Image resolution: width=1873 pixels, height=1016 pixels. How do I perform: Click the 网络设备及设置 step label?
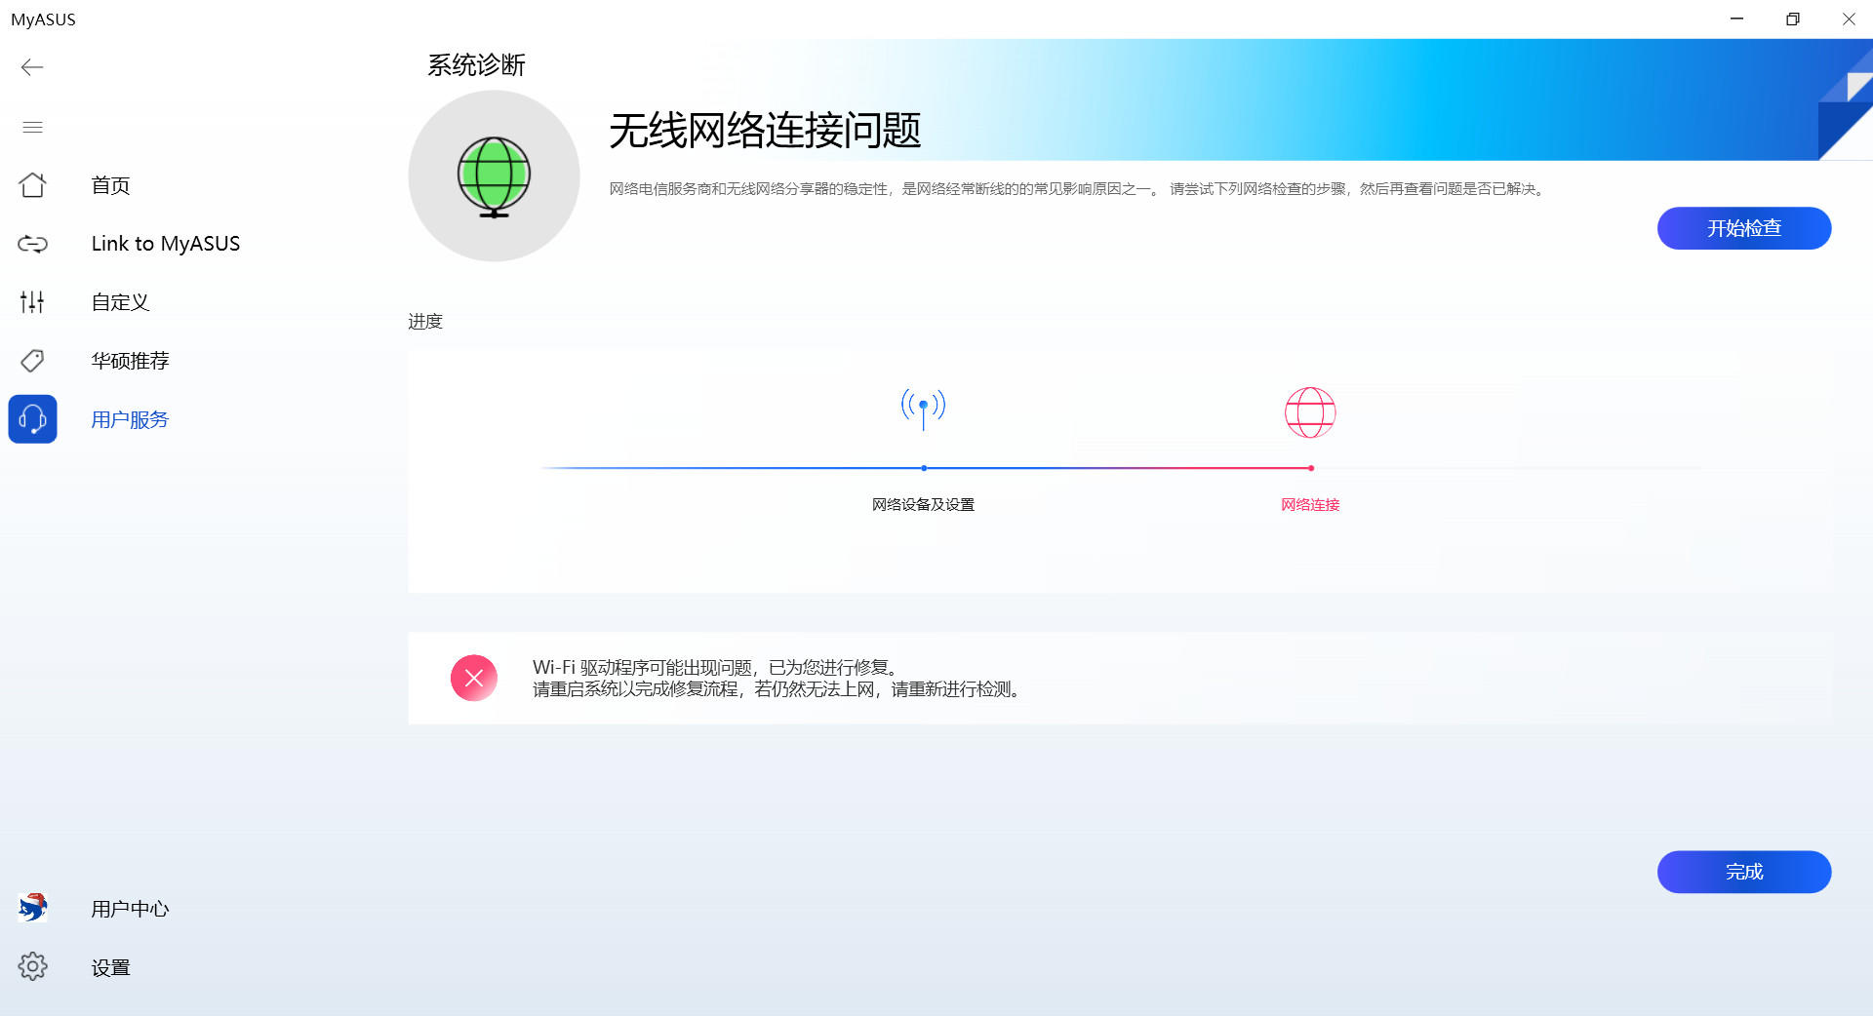[x=923, y=504]
